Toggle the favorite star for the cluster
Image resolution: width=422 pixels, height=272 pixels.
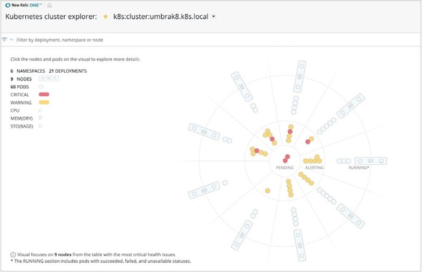tap(105, 16)
